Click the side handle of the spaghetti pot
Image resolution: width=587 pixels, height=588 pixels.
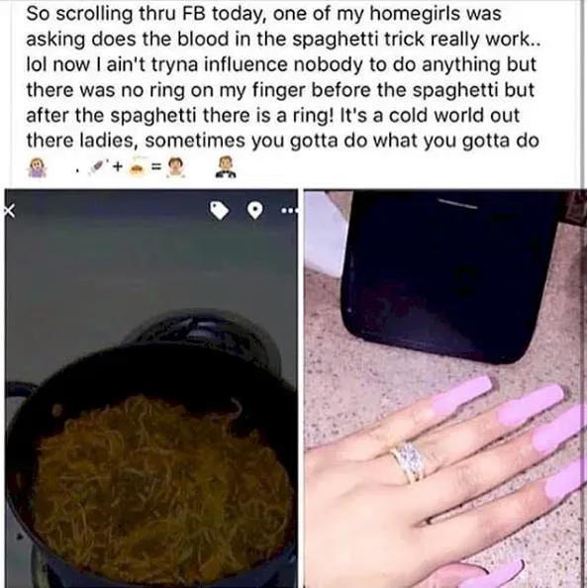click(x=17, y=390)
